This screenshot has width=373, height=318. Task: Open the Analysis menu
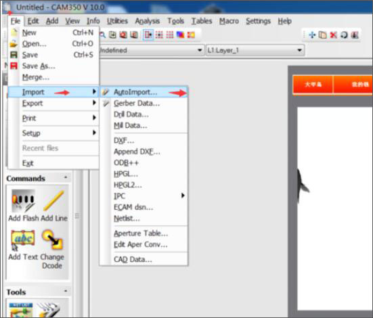pos(148,21)
